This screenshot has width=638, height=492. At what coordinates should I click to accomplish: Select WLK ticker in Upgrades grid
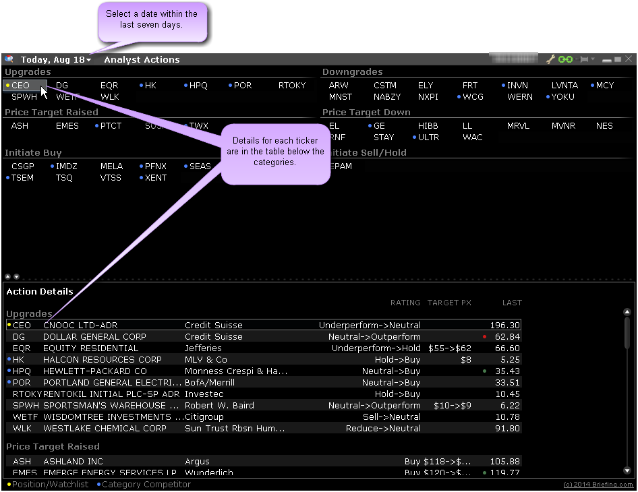[x=110, y=97]
